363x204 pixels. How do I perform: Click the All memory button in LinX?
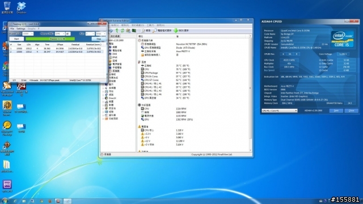[x=67, y=34]
